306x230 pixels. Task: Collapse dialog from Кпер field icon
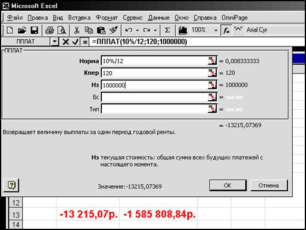coord(212,73)
